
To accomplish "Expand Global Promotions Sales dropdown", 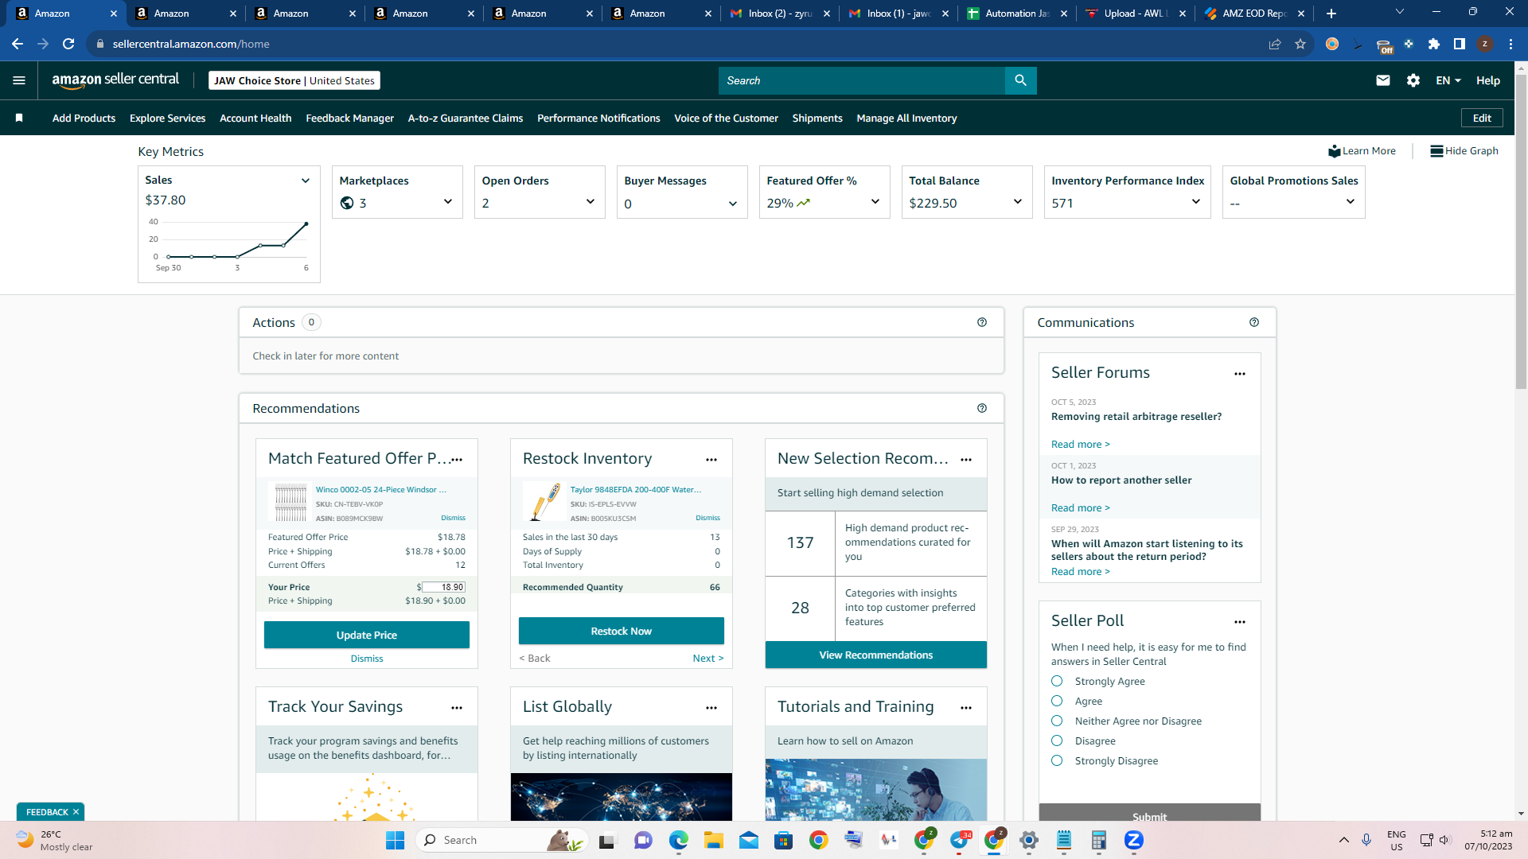I will [1351, 202].
